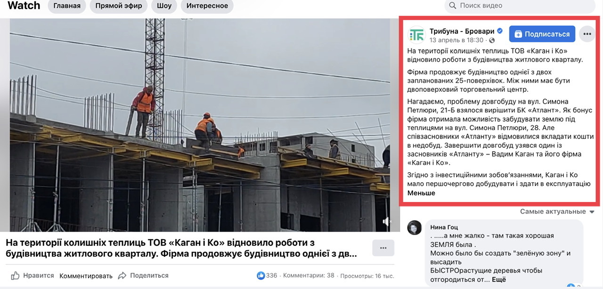Open the Трибуна - Бровари page avatar
This screenshot has height=289, width=603.
pos(416,35)
